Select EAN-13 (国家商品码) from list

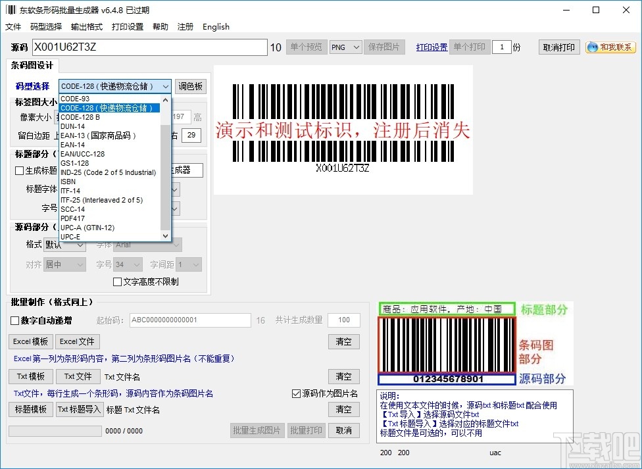(99, 136)
